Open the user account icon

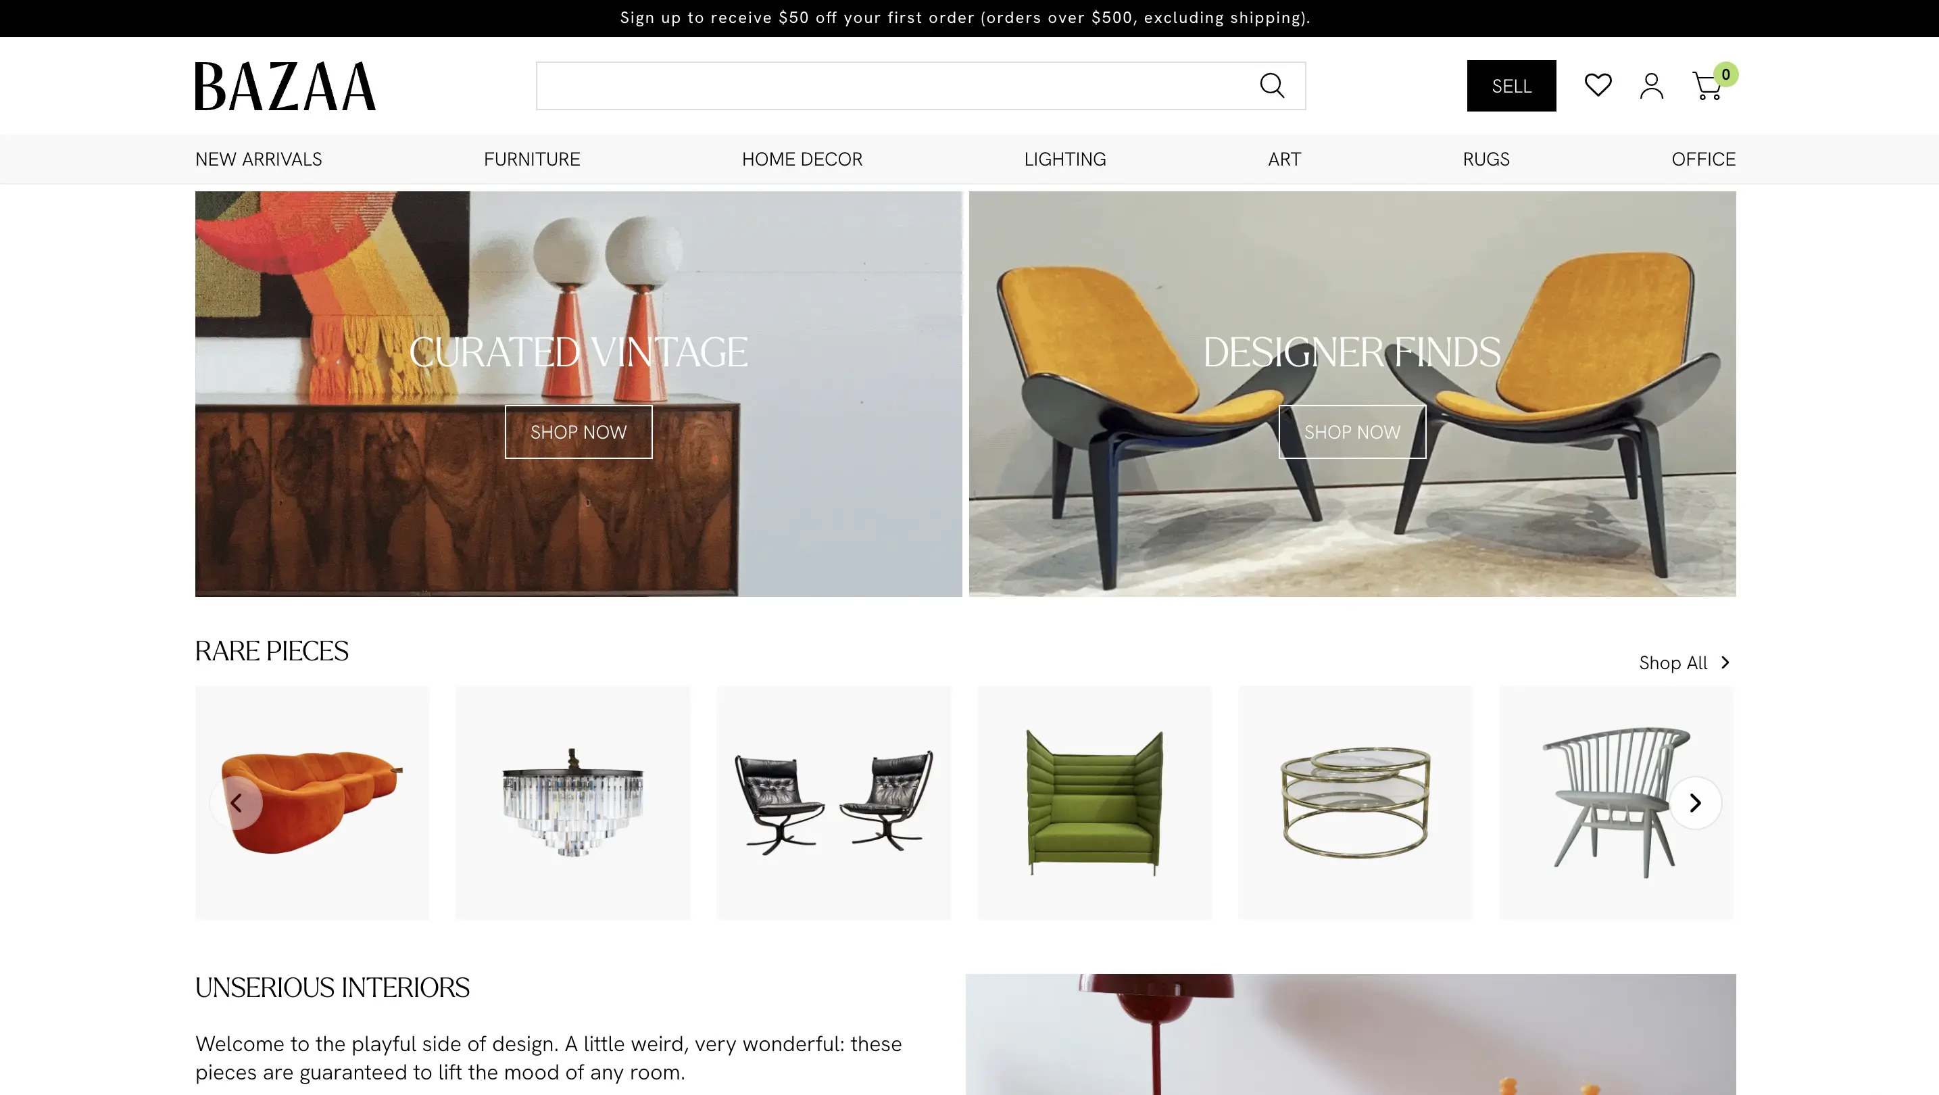(x=1652, y=86)
